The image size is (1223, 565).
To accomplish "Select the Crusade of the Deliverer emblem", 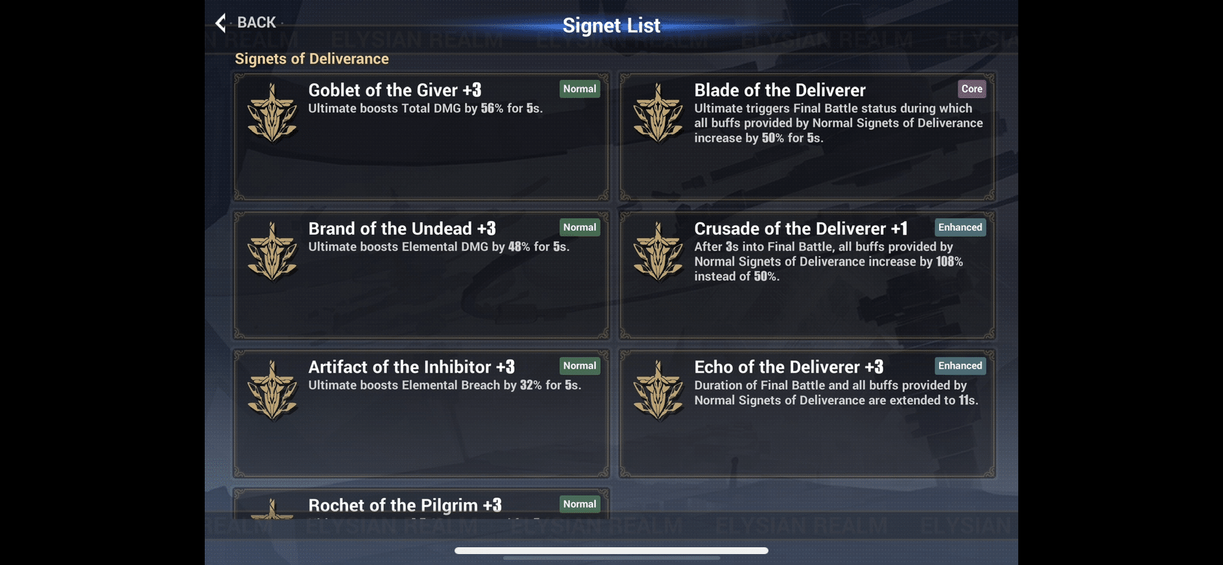I will (658, 251).
